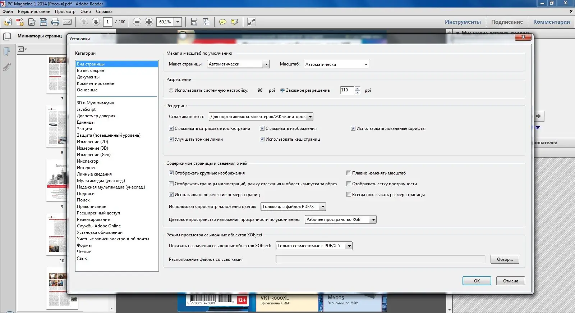Click the resolution stepper arrows
The height and width of the screenshot is (313, 575).
(x=357, y=90)
